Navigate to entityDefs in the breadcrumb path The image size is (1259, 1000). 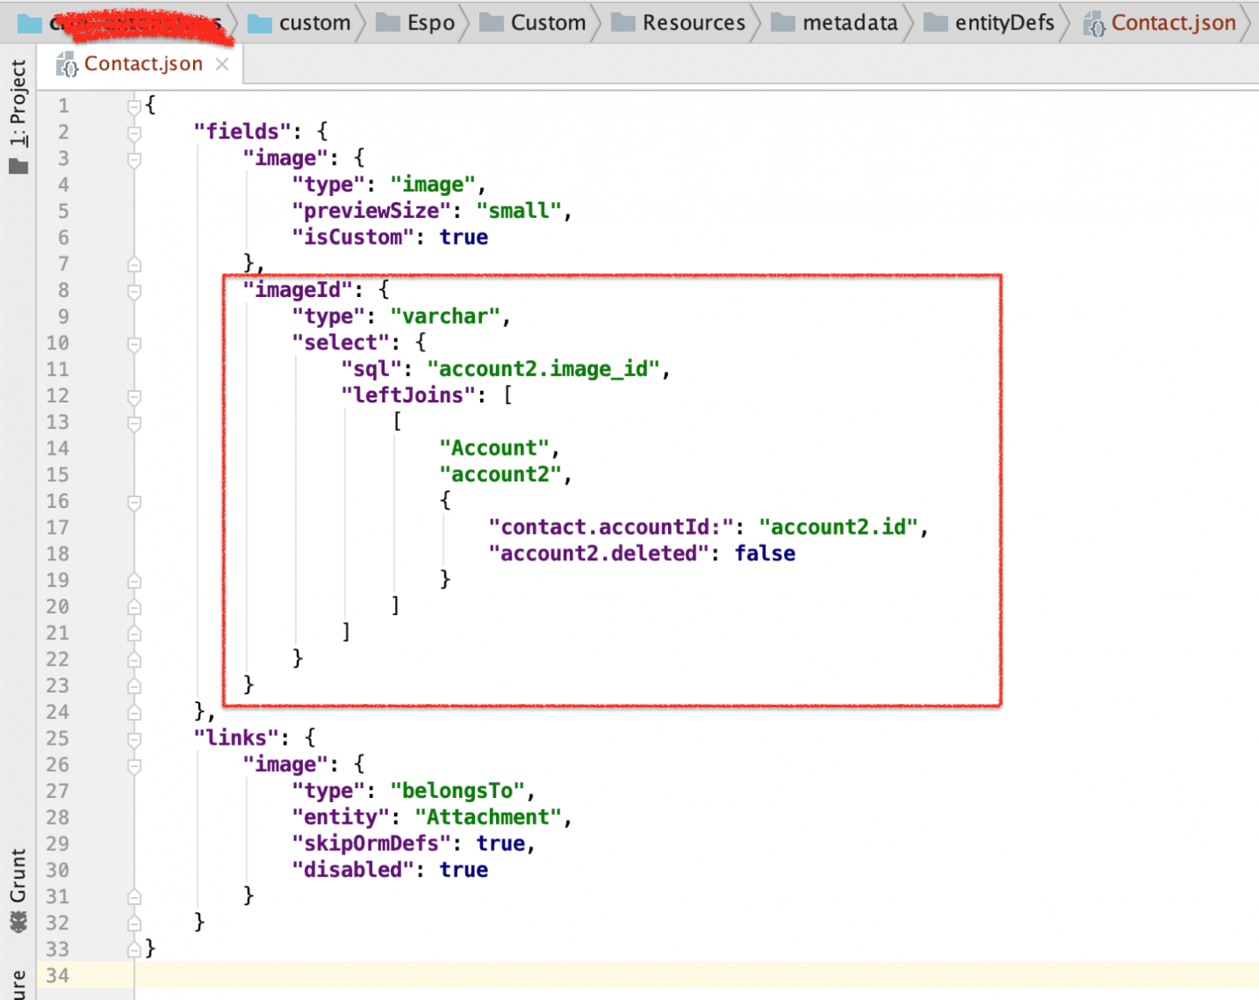point(1004,23)
